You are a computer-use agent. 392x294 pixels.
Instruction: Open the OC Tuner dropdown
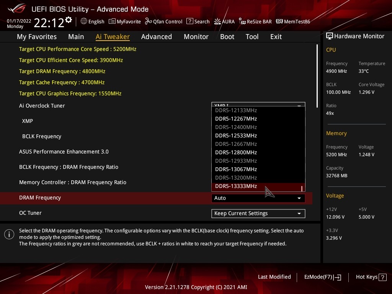258,213
